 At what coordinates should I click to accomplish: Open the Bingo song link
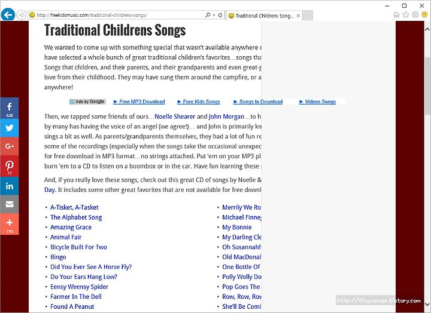58,257
